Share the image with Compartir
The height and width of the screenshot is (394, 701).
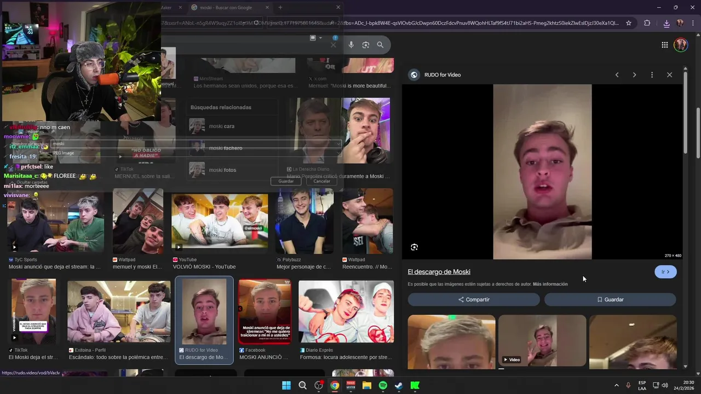(x=474, y=299)
